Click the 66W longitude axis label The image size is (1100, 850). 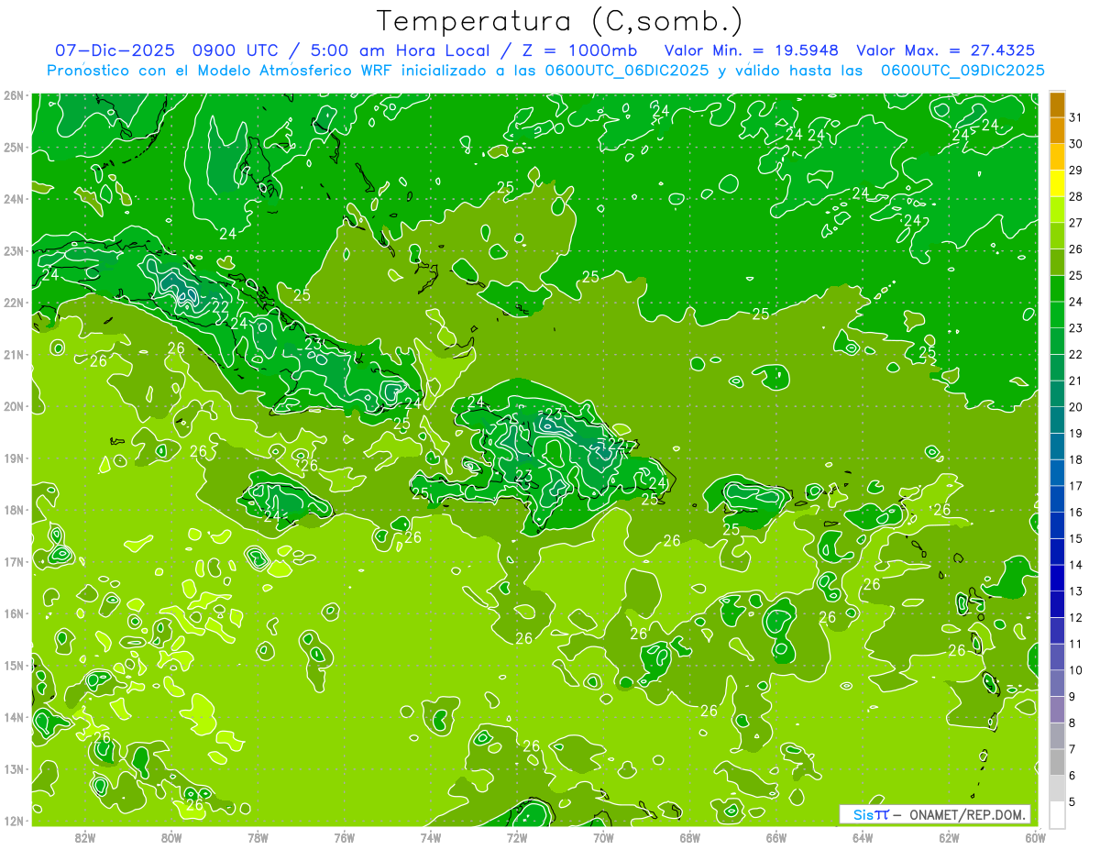(x=776, y=837)
